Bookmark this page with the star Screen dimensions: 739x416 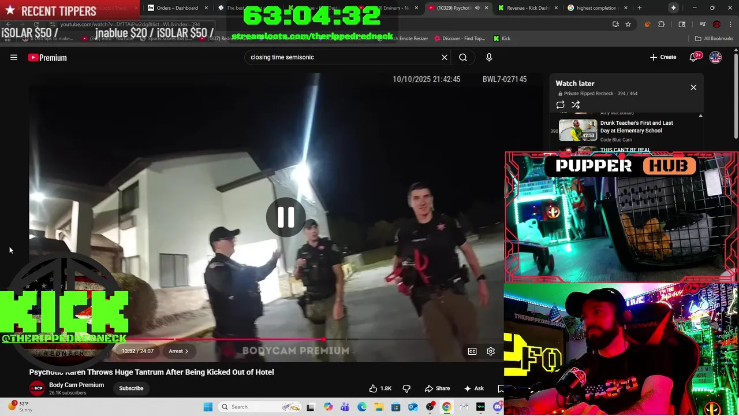point(628,24)
